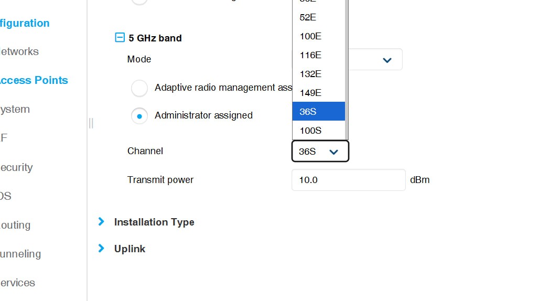Collapse the 5 GHz band section
The image size is (560, 301).
click(120, 38)
